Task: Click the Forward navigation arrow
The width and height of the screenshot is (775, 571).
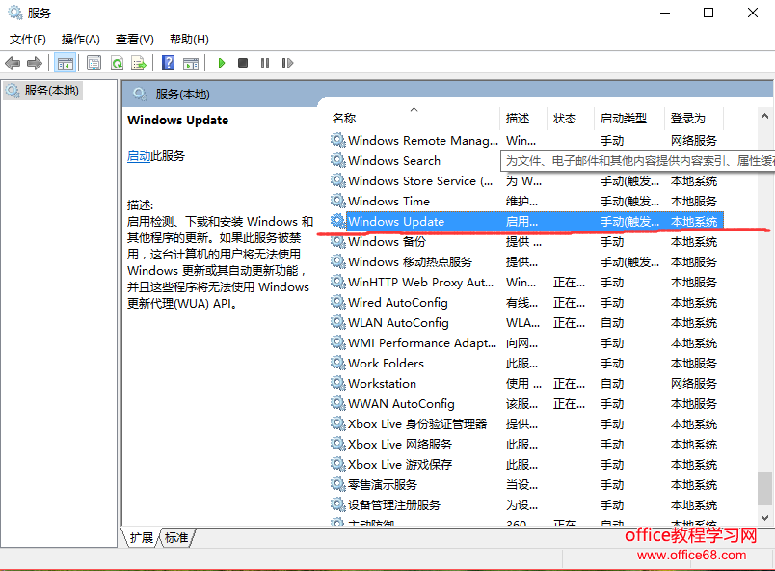Action: [x=35, y=62]
